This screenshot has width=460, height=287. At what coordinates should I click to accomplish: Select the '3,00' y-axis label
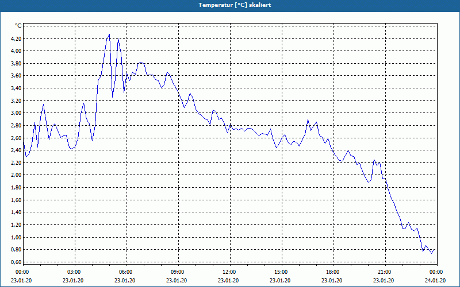(16, 113)
